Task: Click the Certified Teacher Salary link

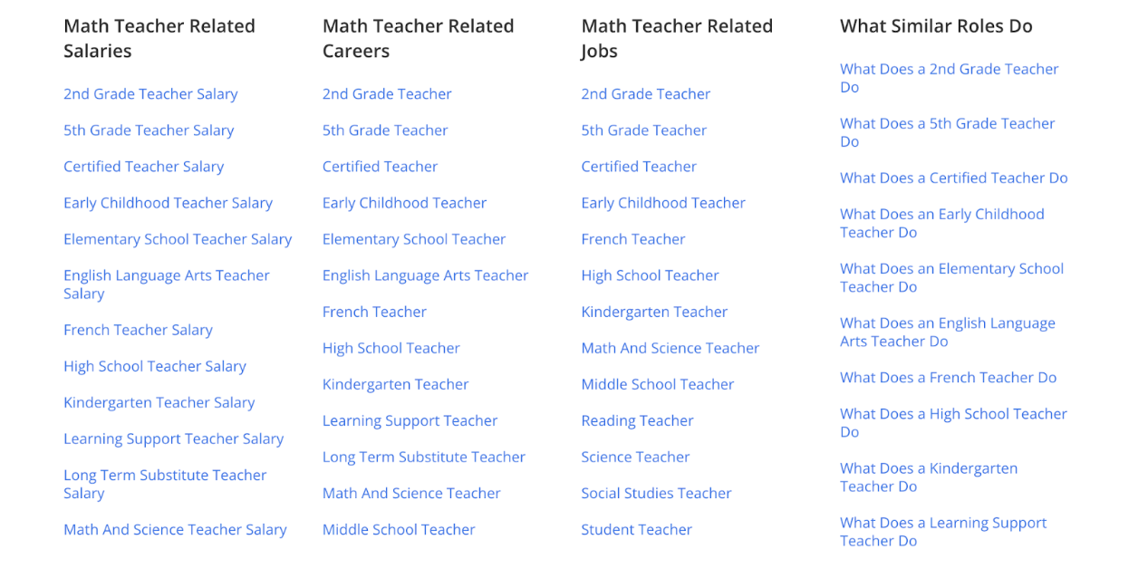Action: tap(143, 167)
